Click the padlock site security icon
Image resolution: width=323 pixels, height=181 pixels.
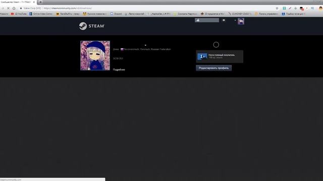pos(21,8)
